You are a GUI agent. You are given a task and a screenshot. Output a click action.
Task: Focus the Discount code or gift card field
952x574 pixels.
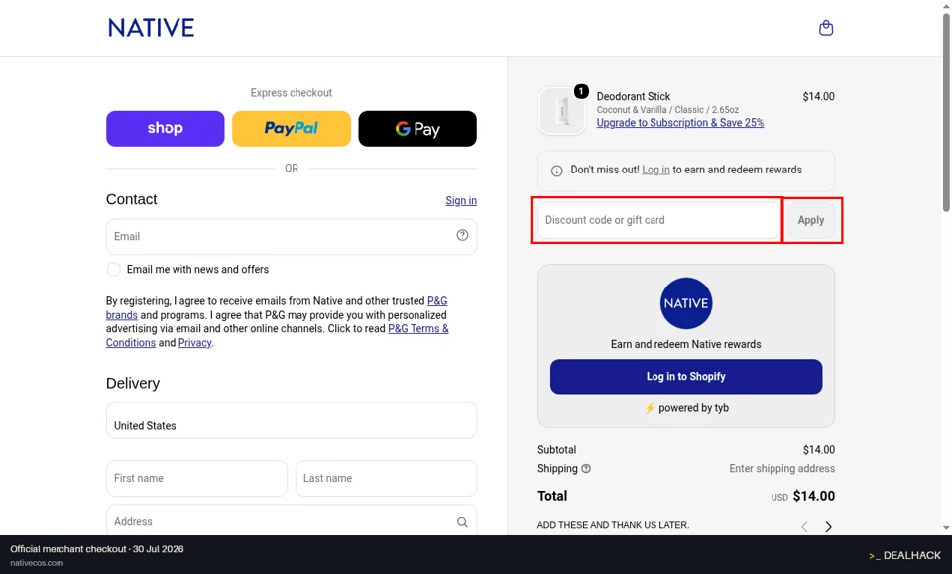[658, 220]
